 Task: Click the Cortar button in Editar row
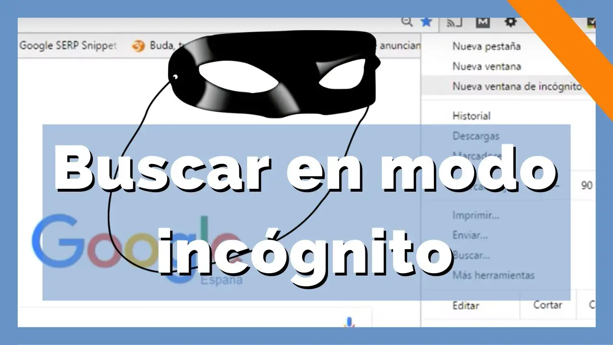547,305
